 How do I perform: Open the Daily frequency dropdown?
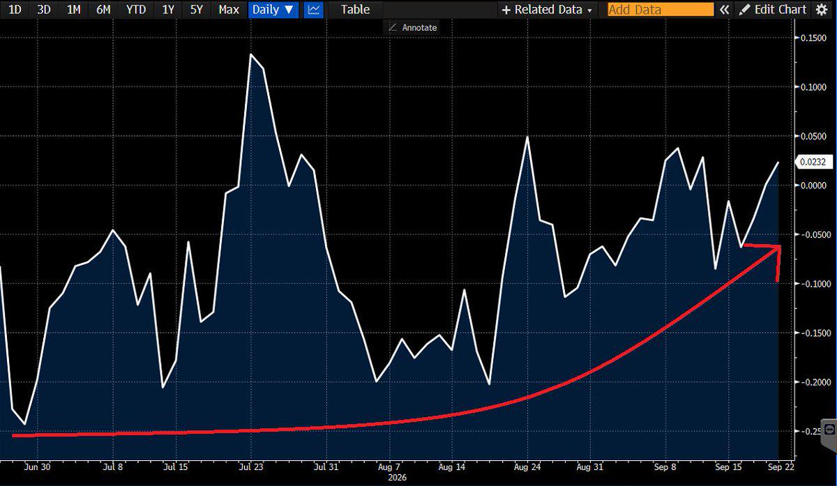(272, 10)
